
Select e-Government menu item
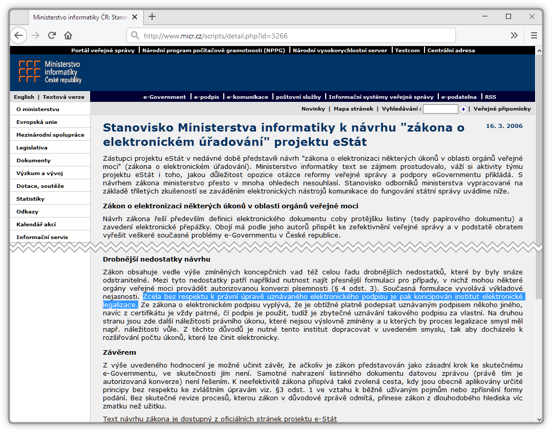(164, 97)
